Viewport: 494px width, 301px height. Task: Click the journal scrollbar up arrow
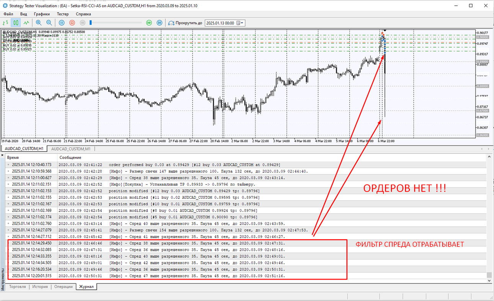pos(489,157)
